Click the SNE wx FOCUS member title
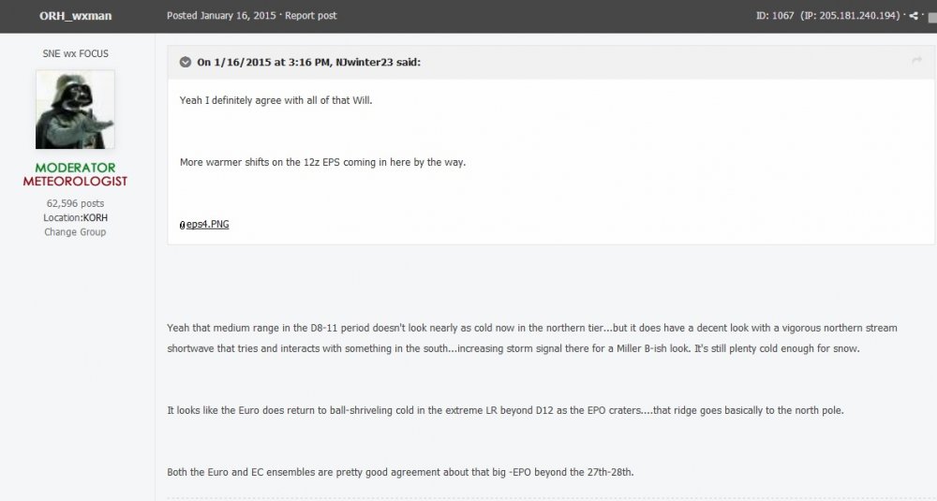The image size is (937, 501). pyautogui.click(x=75, y=53)
